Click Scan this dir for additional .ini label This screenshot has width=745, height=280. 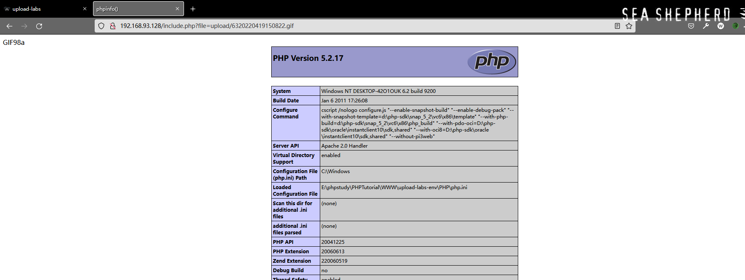292,210
